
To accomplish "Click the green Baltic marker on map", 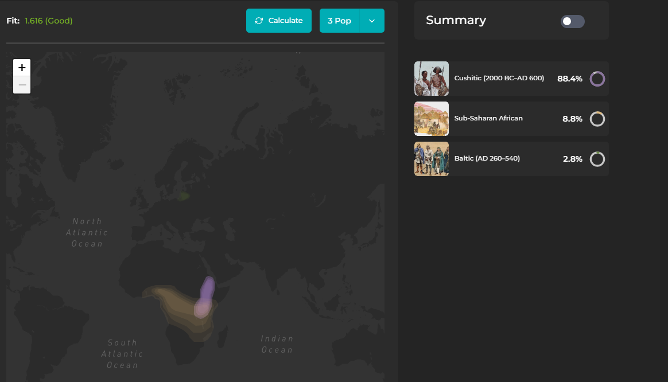I will click(x=184, y=196).
